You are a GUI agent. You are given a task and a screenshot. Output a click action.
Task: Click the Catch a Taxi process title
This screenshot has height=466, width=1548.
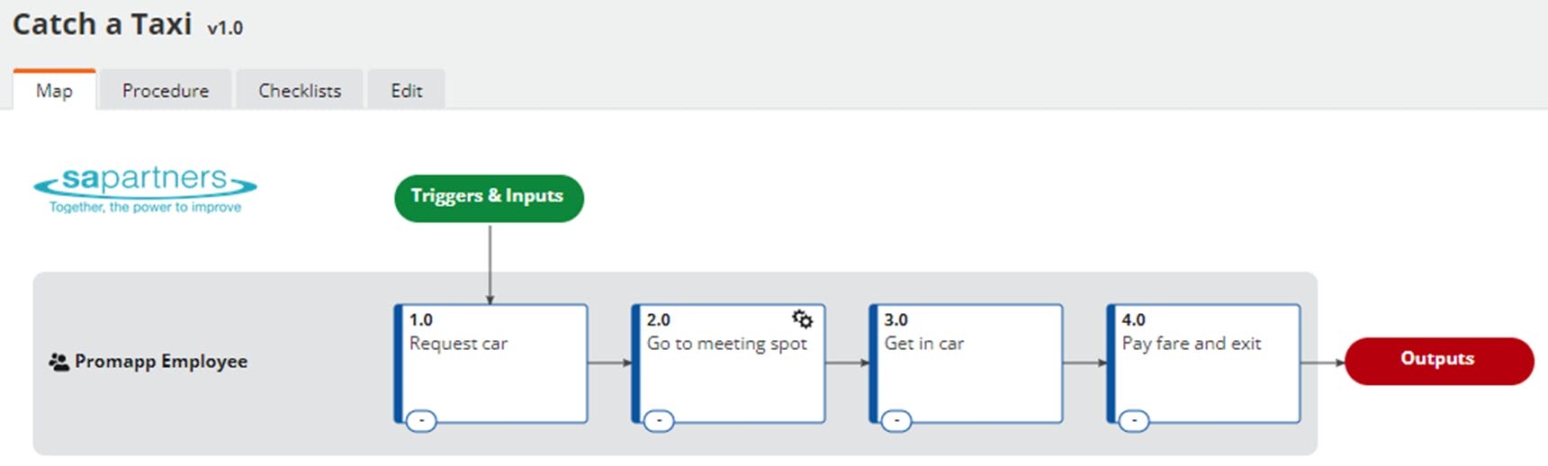(x=102, y=24)
